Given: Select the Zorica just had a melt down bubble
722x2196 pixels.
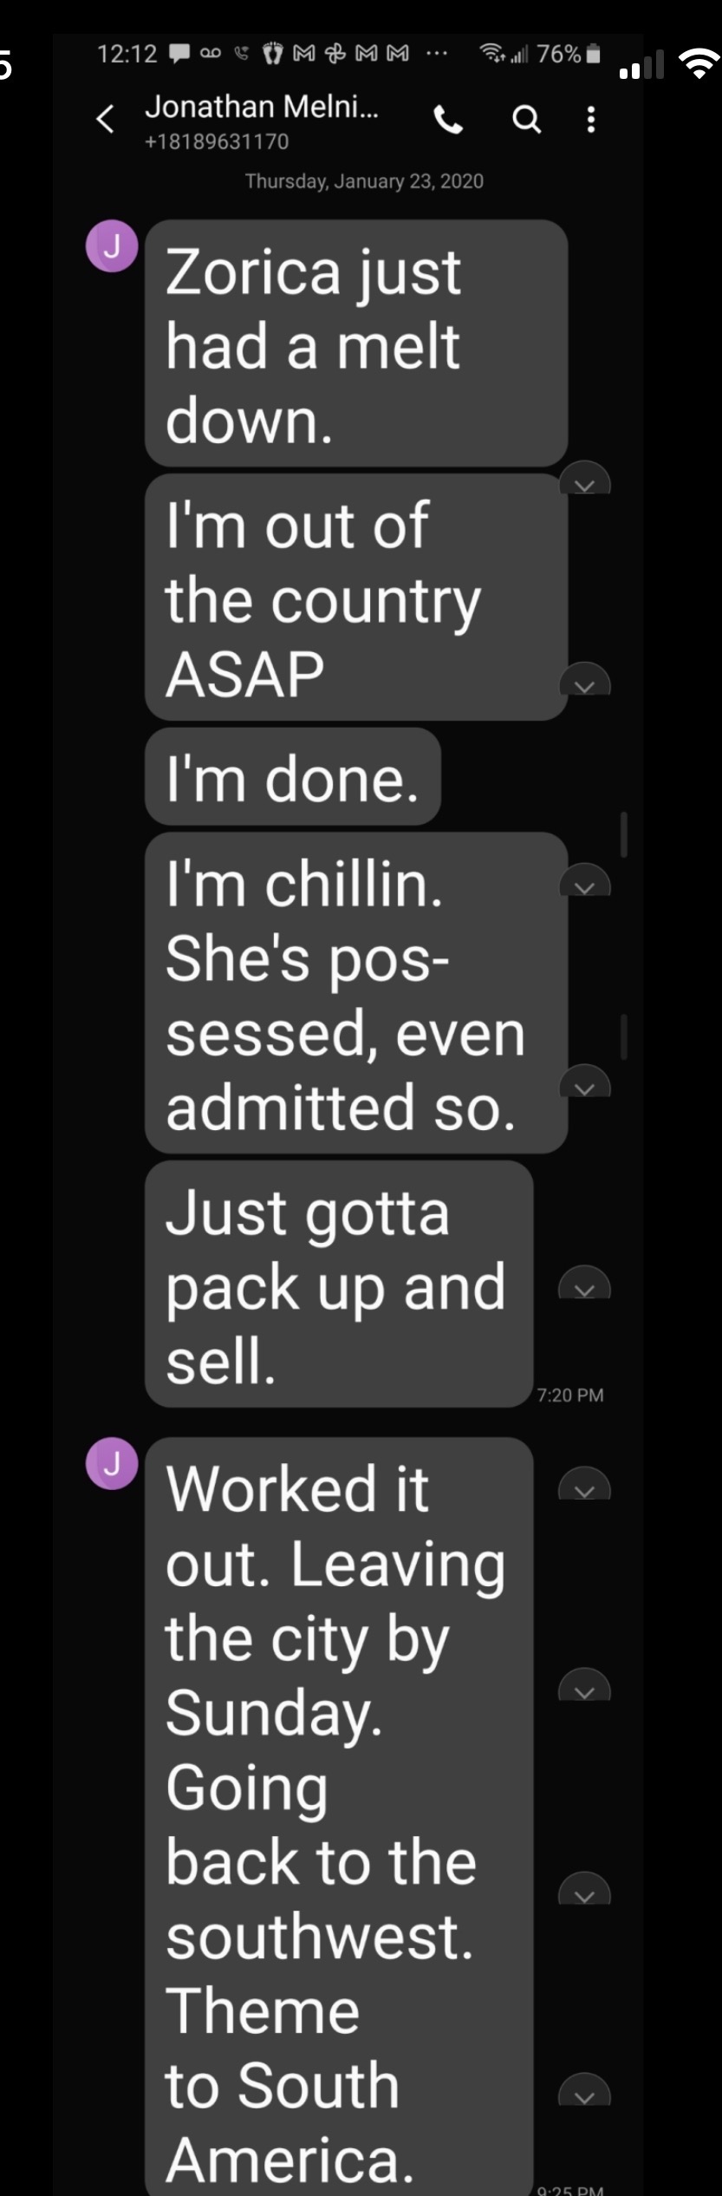Looking at the screenshot, I should (x=356, y=343).
